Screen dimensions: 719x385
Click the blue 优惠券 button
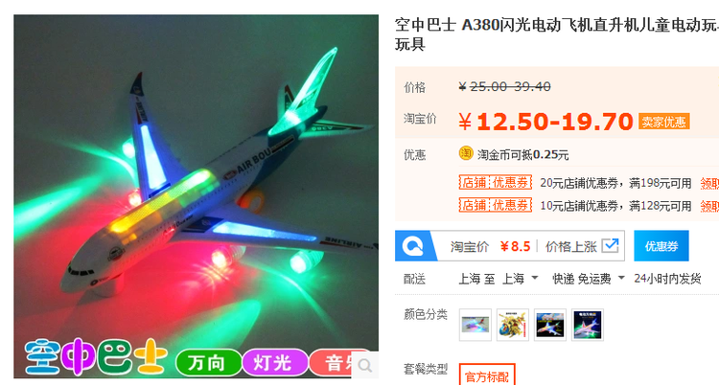click(661, 246)
